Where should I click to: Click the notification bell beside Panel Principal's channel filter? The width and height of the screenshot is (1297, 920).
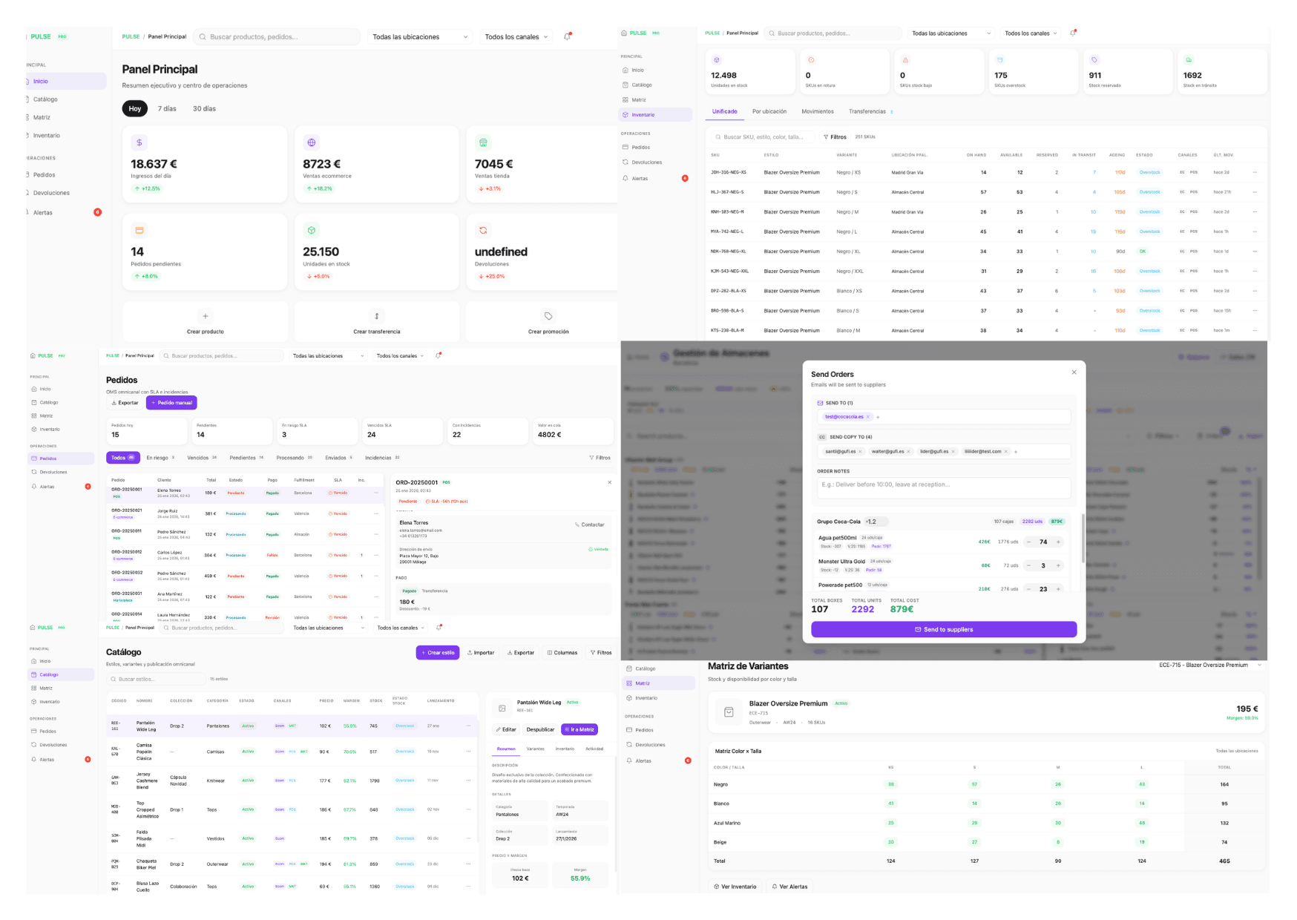[x=568, y=36]
